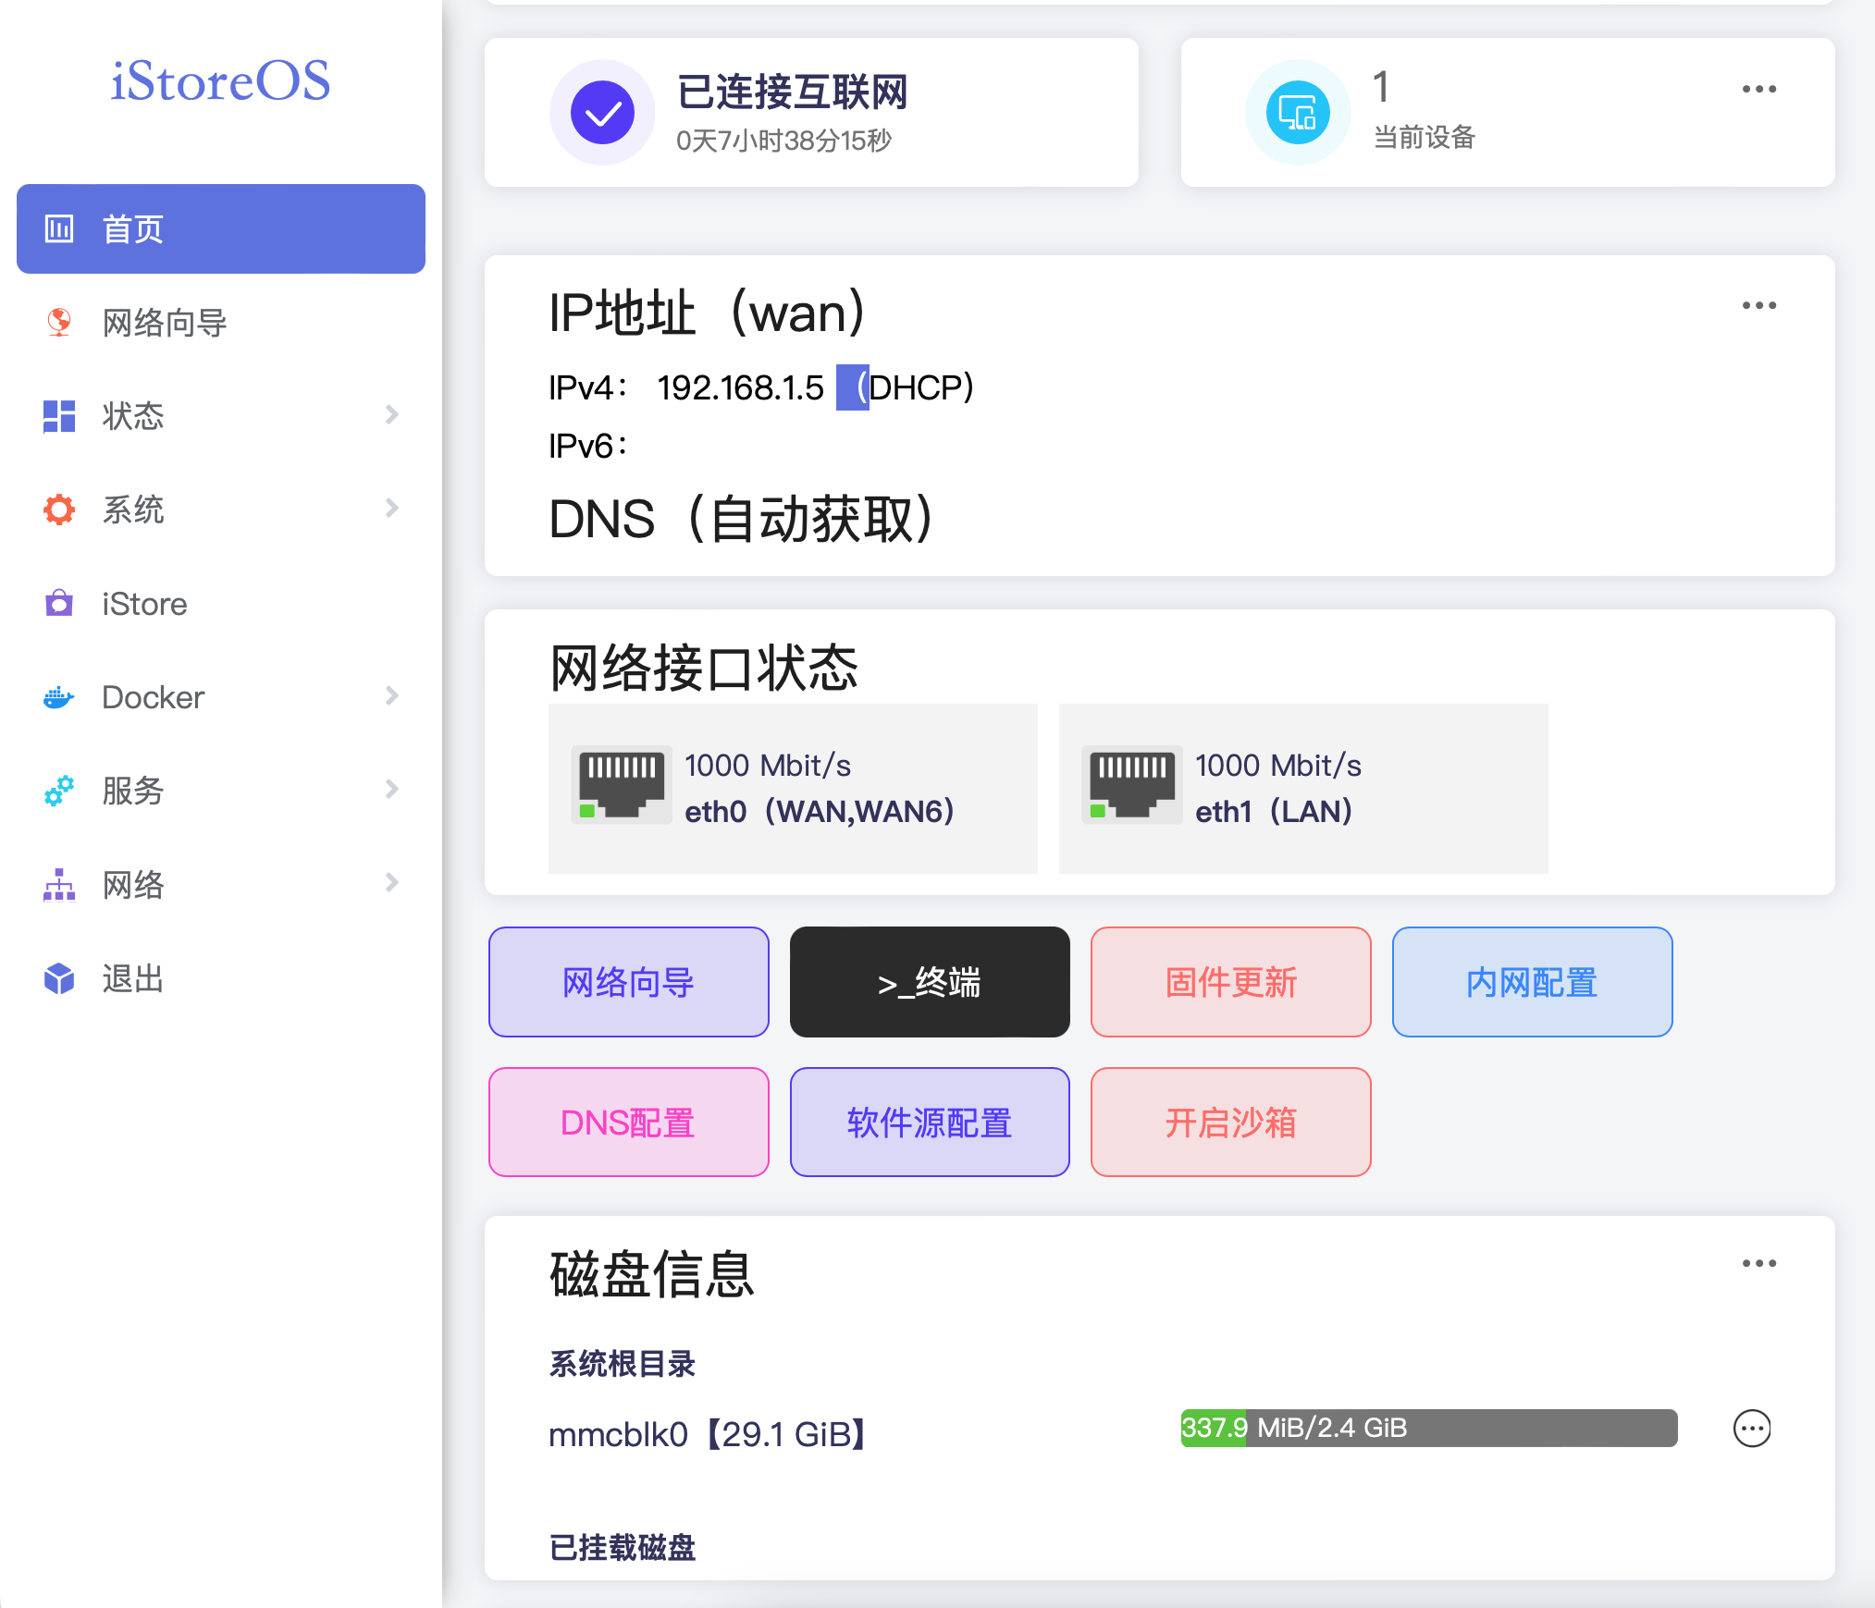Click the IPv4 address 192.168.1.5

(740, 387)
